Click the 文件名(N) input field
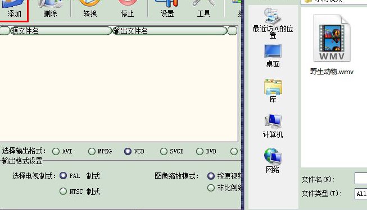The width and height of the screenshot is (367, 210). pos(361,179)
